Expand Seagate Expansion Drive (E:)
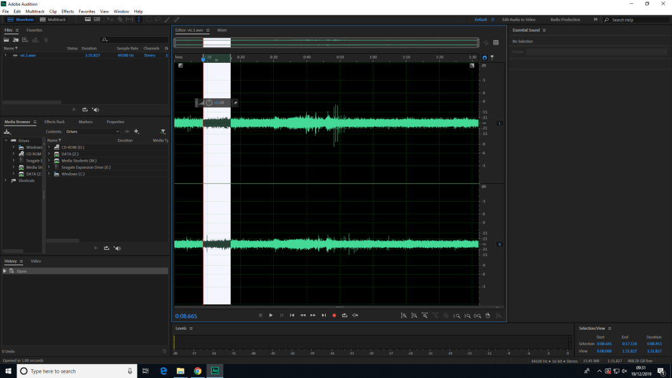This screenshot has width=672, height=378. pyautogui.click(x=49, y=167)
